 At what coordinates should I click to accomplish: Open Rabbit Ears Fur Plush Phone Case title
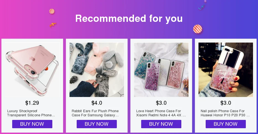point(95,113)
